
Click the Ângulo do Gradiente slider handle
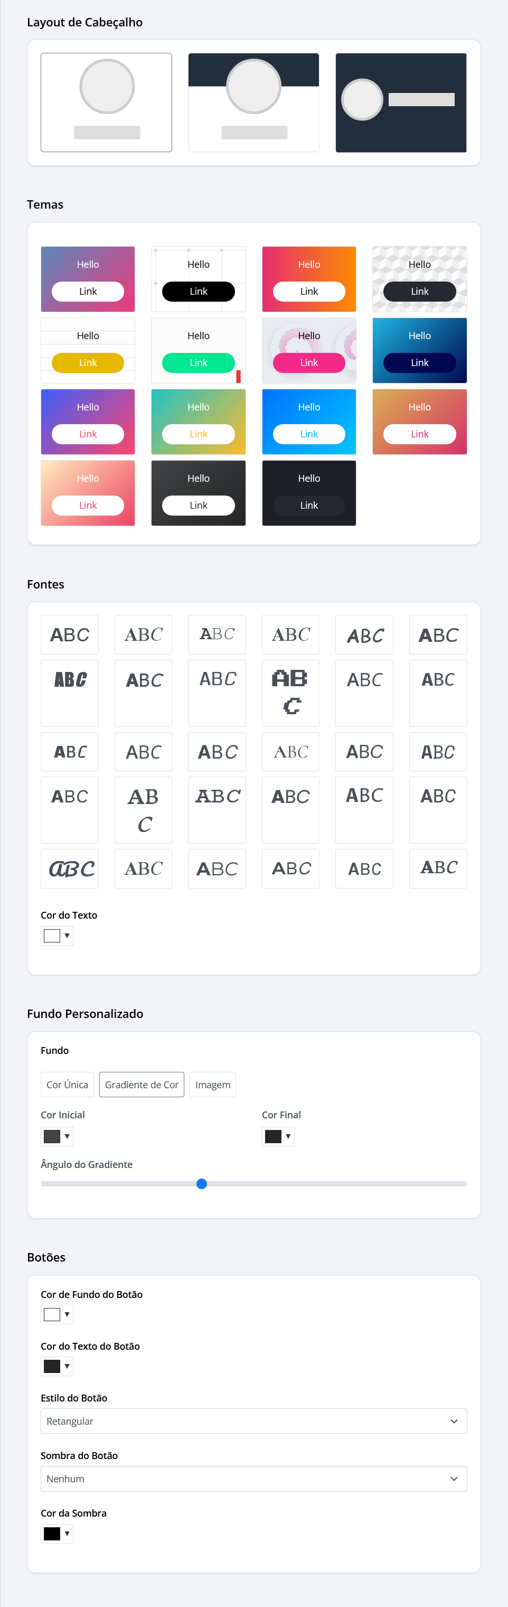[201, 1183]
